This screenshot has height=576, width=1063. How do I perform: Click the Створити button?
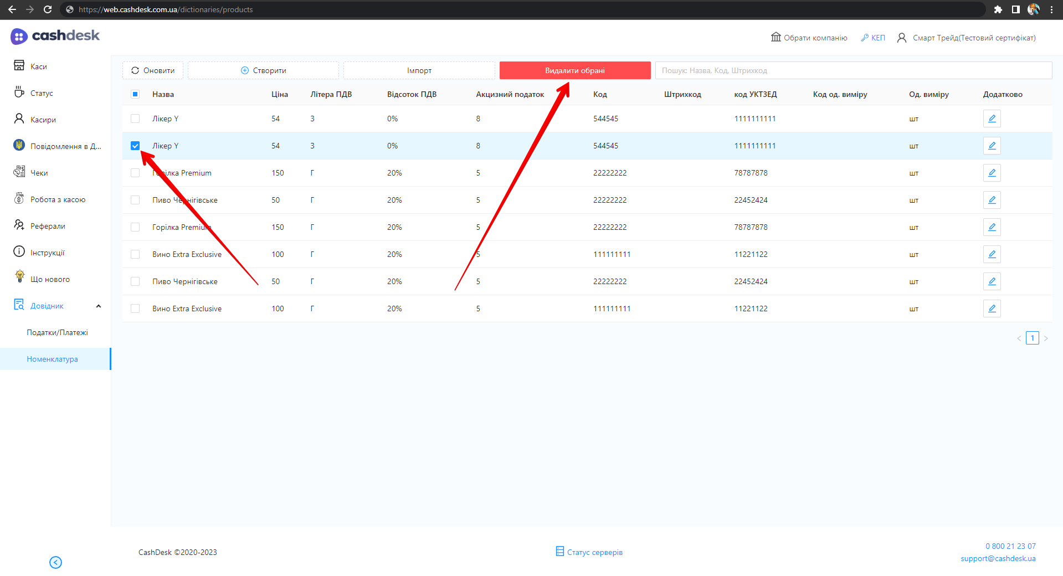click(x=263, y=70)
